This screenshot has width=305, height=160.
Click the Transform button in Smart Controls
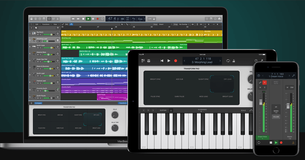(123, 103)
